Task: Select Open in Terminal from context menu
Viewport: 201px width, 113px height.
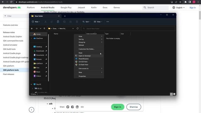Action: pyautogui.click(x=89, y=56)
